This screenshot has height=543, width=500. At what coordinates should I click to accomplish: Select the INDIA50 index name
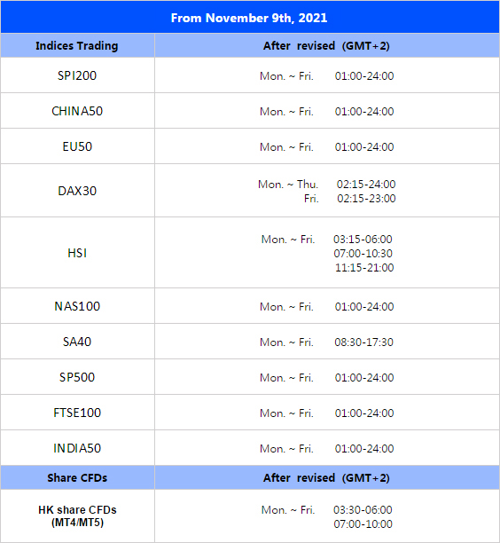click(77, 448)
